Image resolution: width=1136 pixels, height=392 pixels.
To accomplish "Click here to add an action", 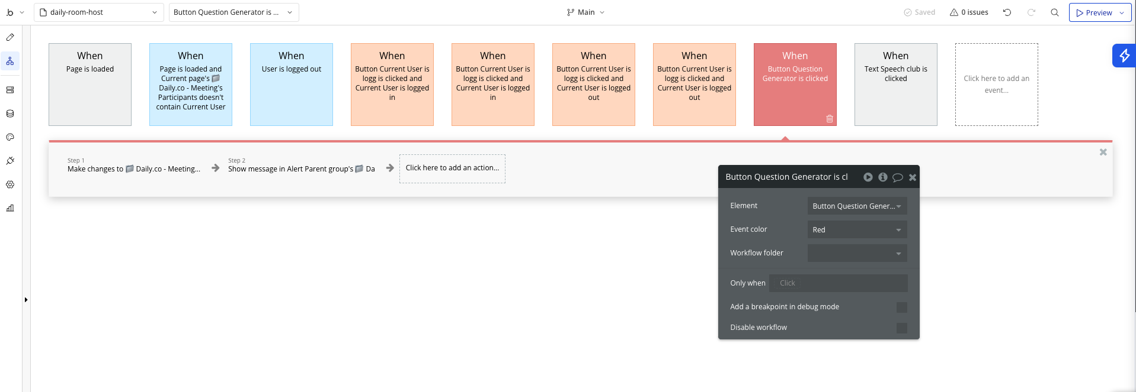I will [x=452, y=169].
